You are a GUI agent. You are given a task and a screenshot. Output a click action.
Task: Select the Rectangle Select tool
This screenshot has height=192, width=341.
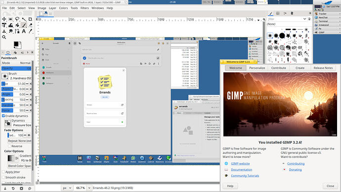coord(11,19)
